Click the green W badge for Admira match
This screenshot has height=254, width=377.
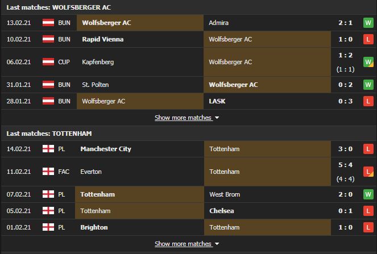coord(368,23)
